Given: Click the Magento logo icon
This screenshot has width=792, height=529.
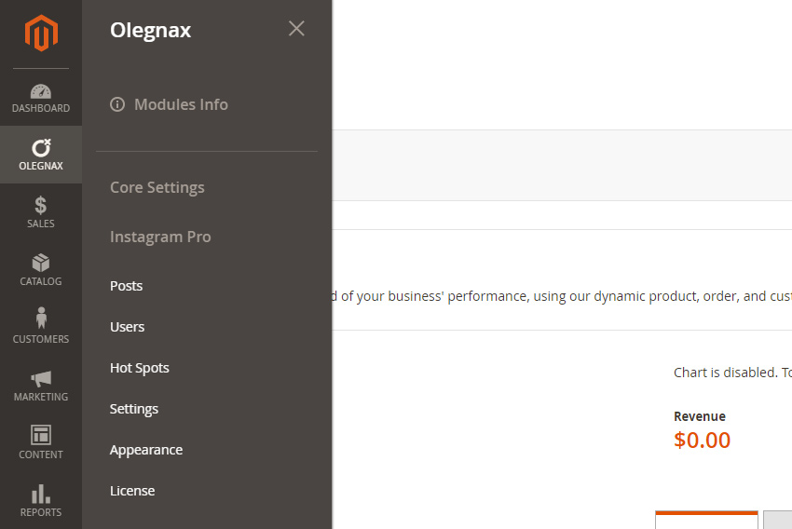Looking at the screenshot, I should (41, 33).
